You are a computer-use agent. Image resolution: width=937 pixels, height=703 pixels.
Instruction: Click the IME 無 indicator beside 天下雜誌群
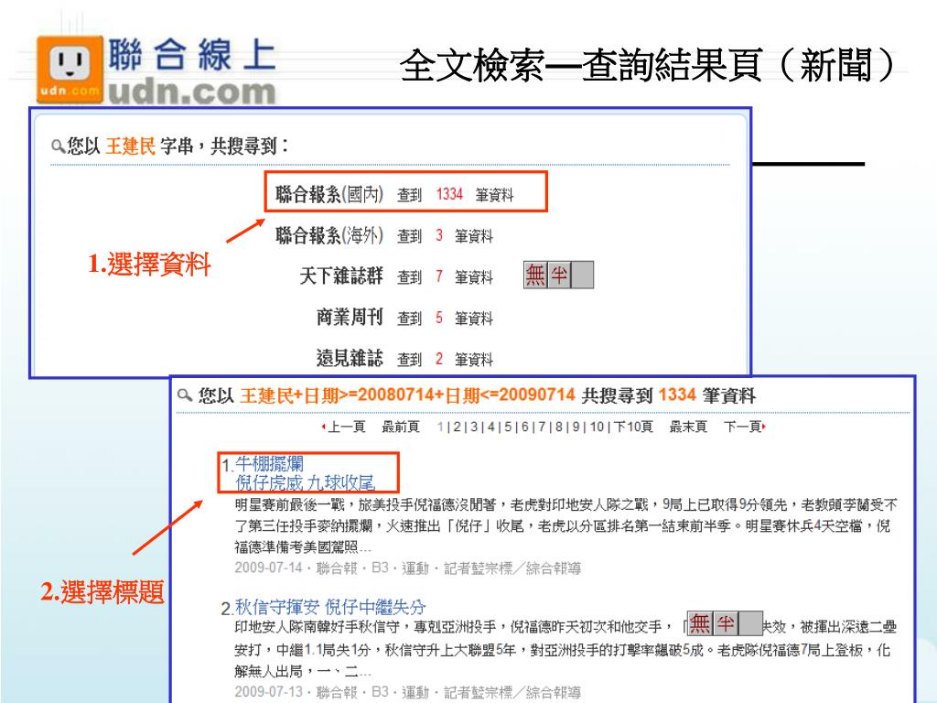[x=534, y=275]
